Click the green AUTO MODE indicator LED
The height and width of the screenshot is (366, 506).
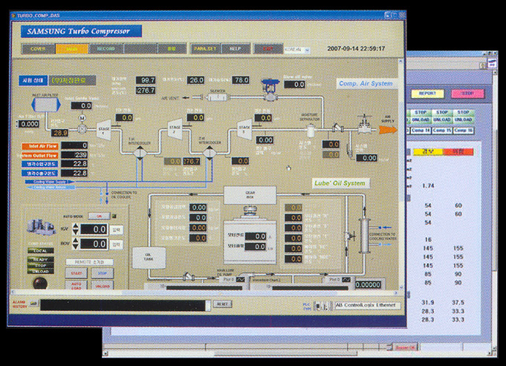114,216
